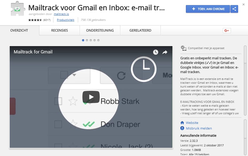This screenshot has width=248, height=156.
Task: Select the fourth carousel dot
Action: [x=94, y=40]
